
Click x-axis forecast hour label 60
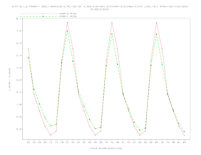[140, 142]
